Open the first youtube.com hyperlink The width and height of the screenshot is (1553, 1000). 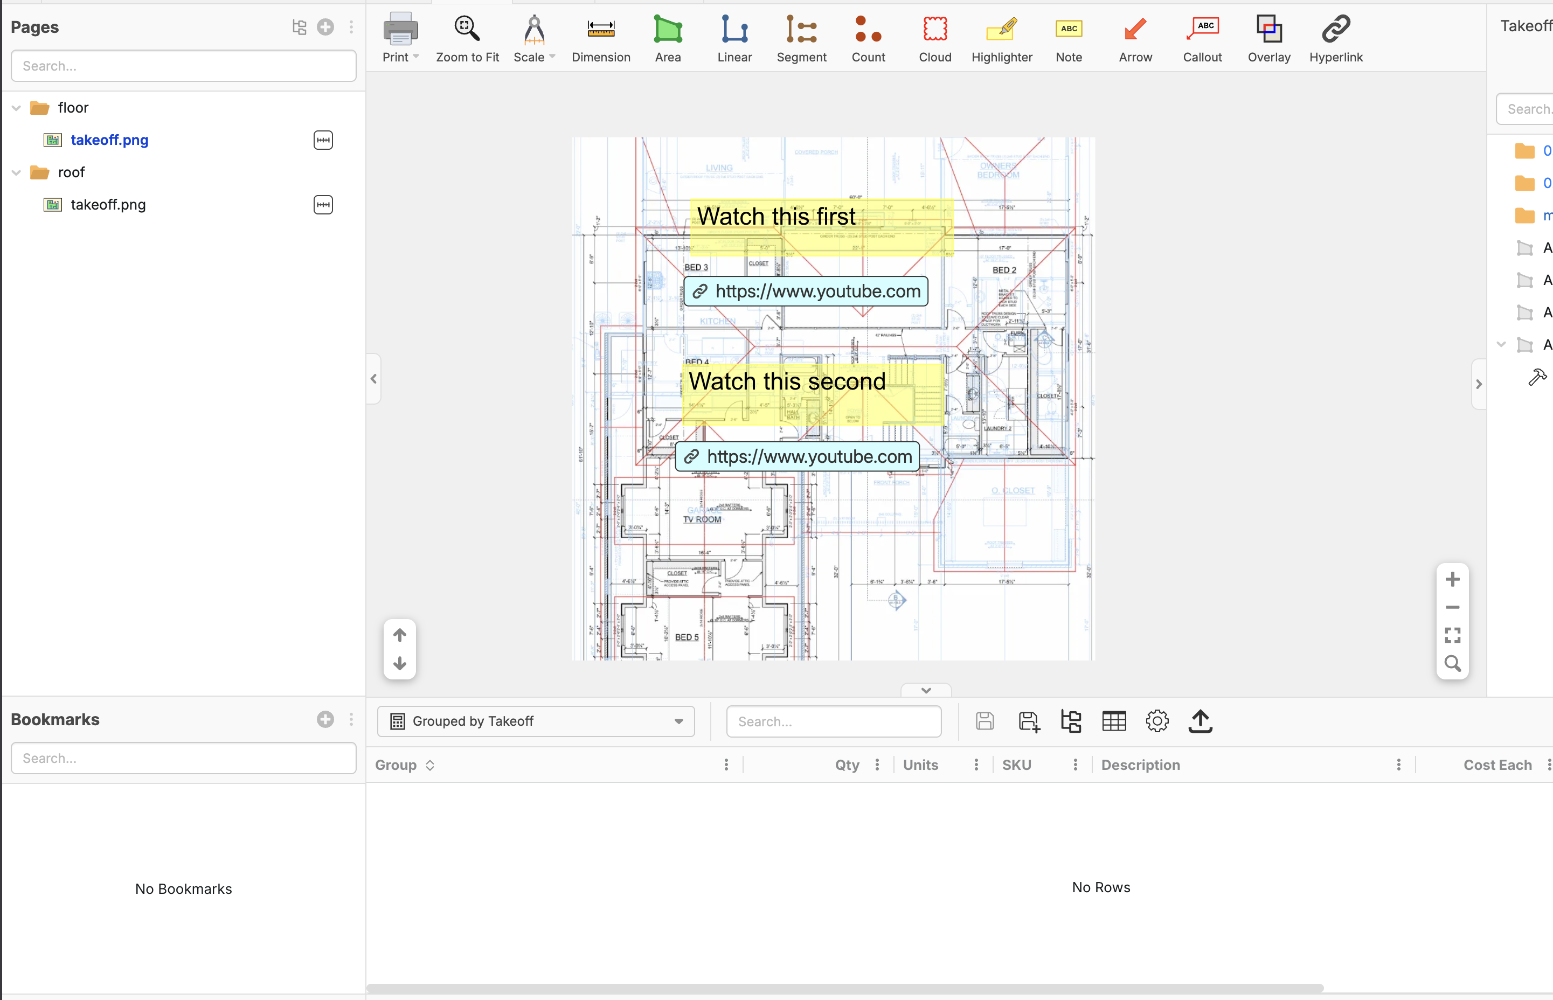806,291
